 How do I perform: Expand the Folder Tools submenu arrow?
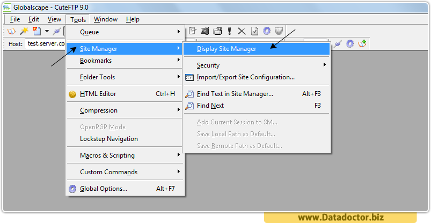coord(178,77)
